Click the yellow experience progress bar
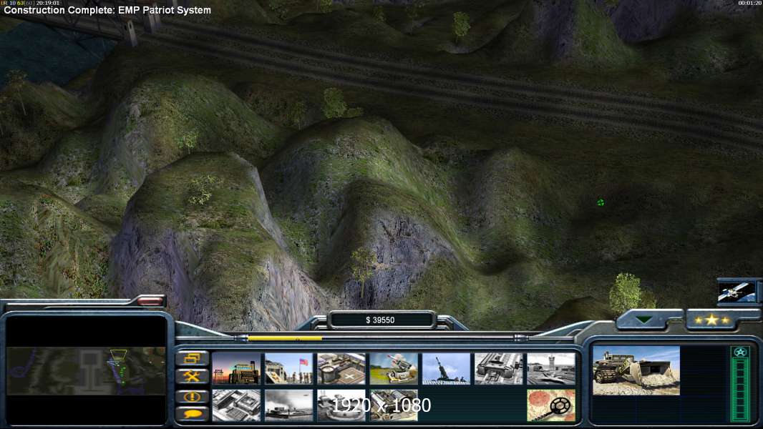 click(285, 337)
